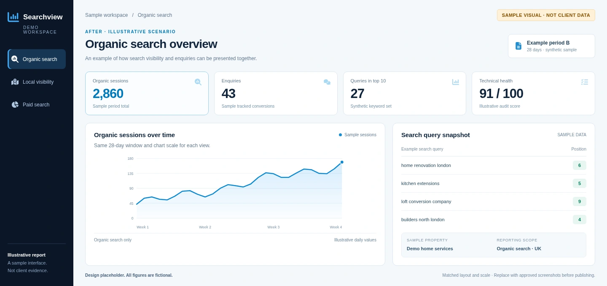The width and height of the screenshot is (607, 286).
Task: Click the Local visibility map pin icon
Action: pos(15,82)
